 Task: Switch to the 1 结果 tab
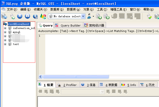coord(46,85)
